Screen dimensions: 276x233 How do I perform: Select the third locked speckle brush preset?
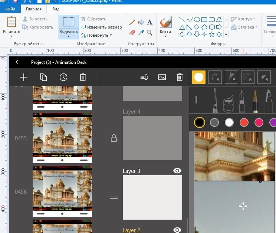click(248, 77)
